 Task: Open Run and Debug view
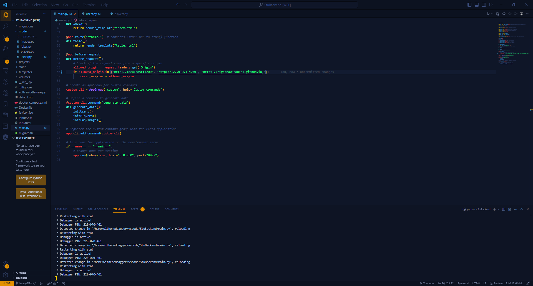click(6, 49)
